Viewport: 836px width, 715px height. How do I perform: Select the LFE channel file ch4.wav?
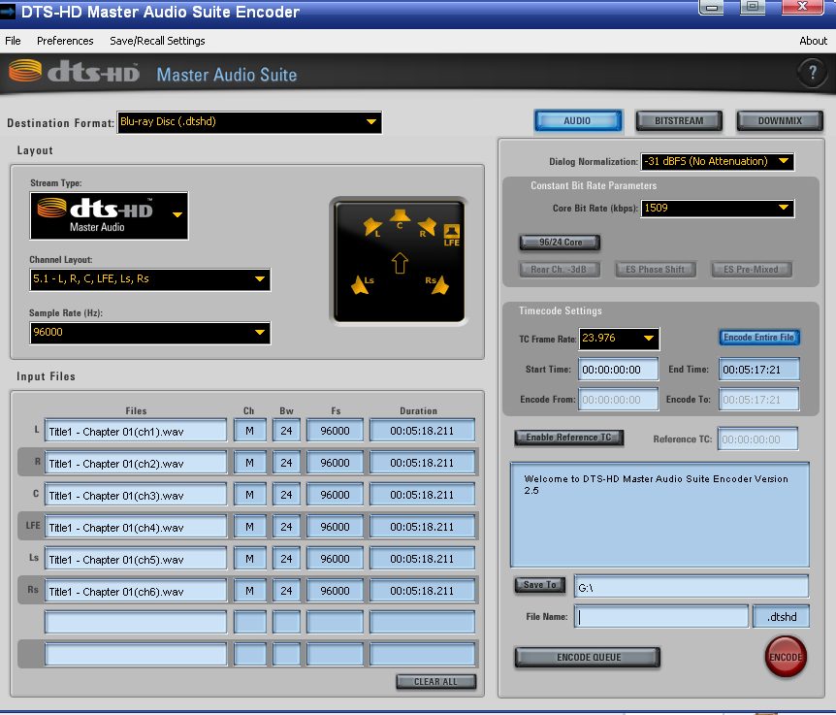coord(136,527)
